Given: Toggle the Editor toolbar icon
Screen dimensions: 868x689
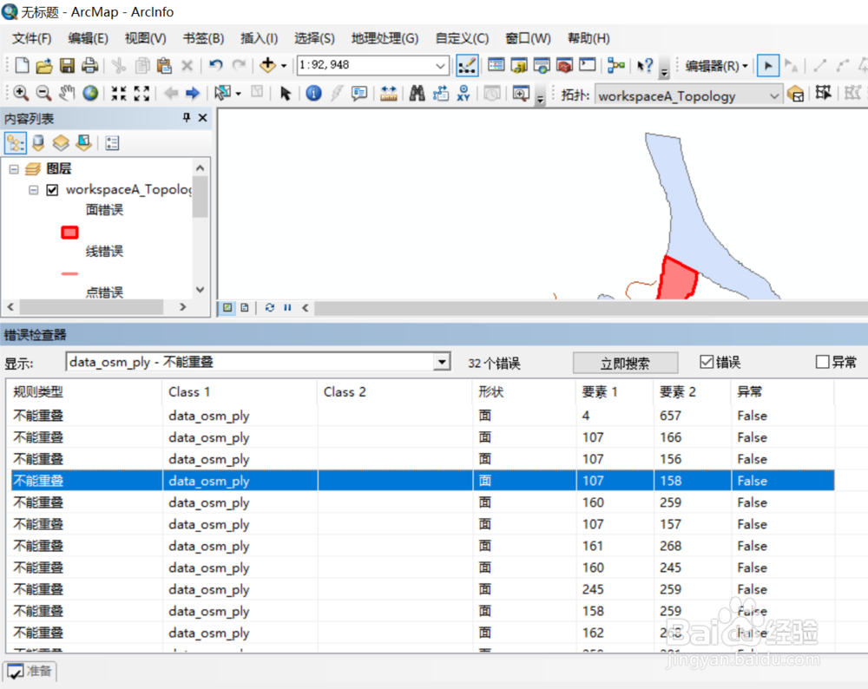Looking at the screenshot, I should pyautogui.click(x=467, y=65).
